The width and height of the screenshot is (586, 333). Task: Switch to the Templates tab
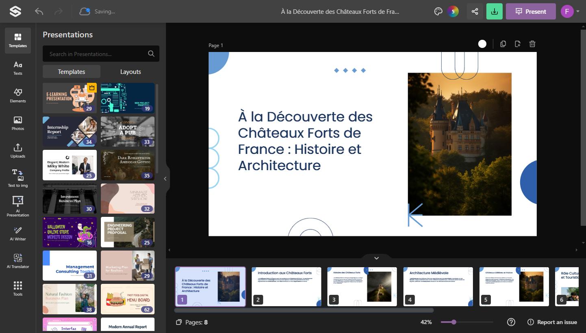pyautogui.click(x=72, y=71)
